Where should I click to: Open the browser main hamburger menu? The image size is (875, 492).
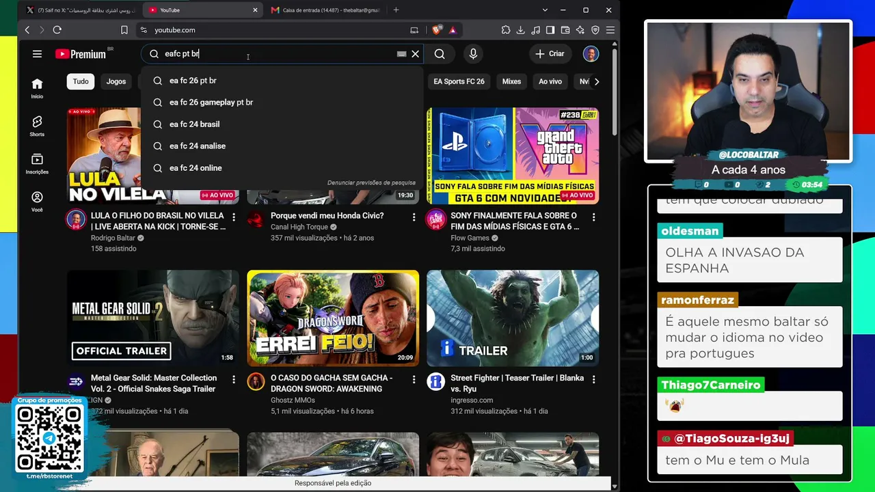[x=610, y=30]
